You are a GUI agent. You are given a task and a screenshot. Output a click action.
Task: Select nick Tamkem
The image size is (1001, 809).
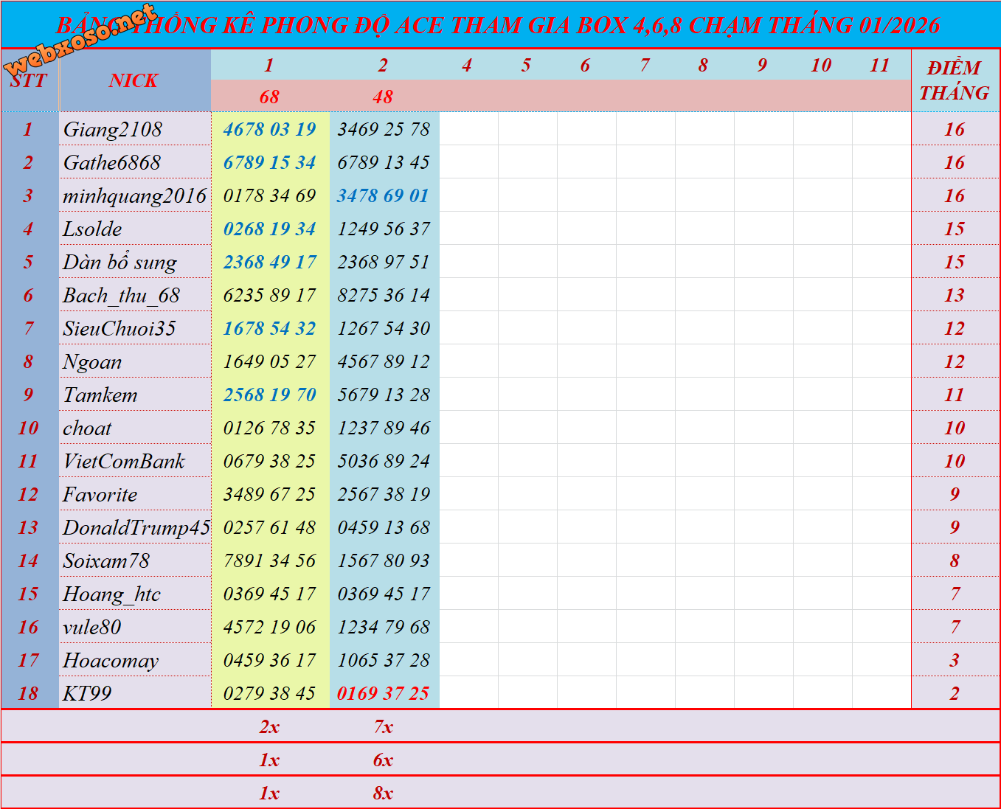(100, 395)
